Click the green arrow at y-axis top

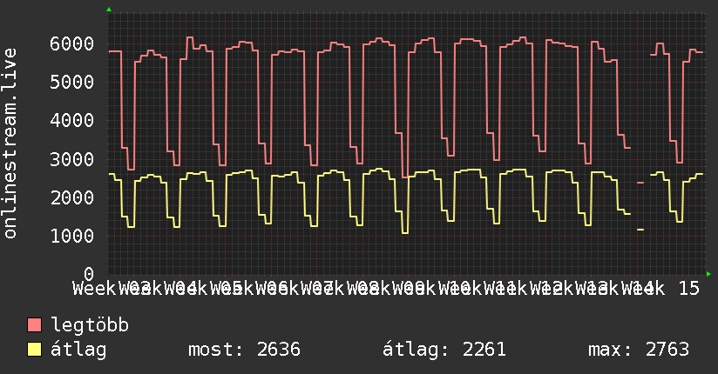(x=109, y=10)
